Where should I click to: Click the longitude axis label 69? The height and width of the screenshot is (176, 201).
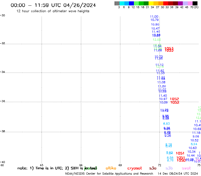[120, 165]
